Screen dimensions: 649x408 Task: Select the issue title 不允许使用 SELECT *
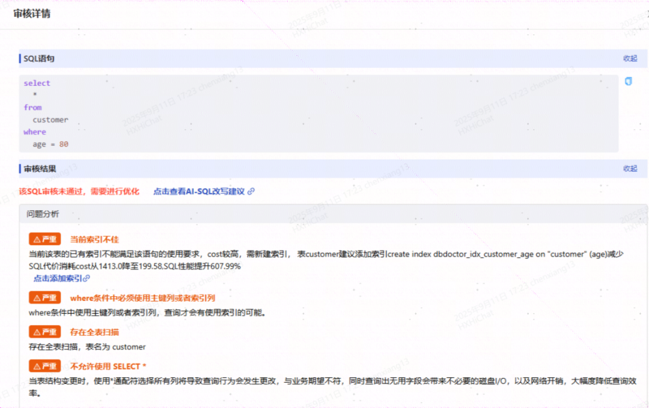point(108,366)
